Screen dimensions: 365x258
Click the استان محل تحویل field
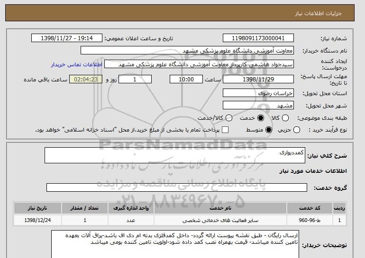click(x=258, y=93)
